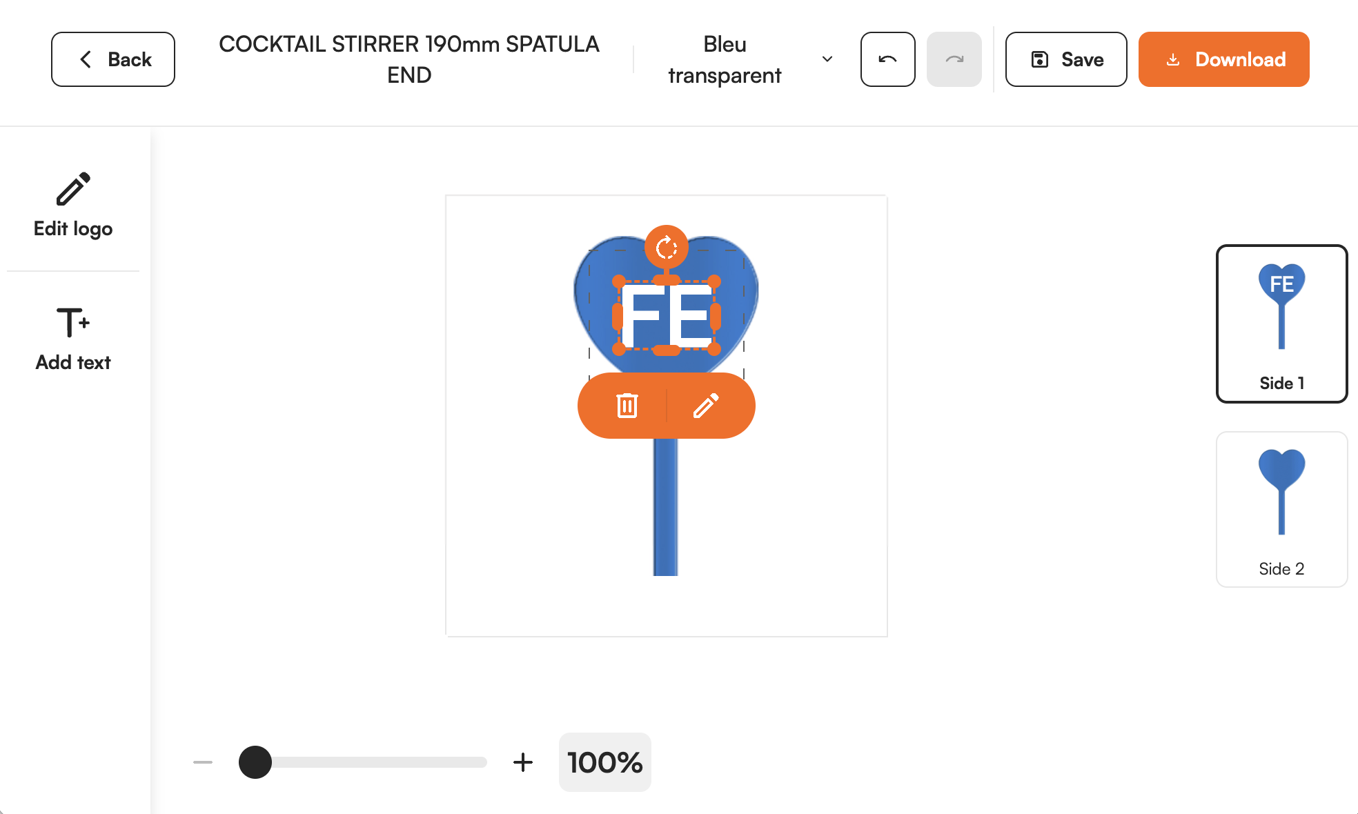Zoom in with the plus icon
This screenshot has height=814, width=1358.
coord(523,762)
